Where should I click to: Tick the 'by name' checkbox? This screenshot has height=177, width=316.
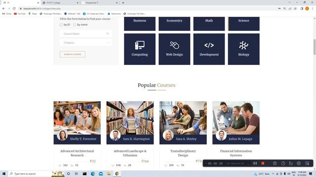pos(75,25)
